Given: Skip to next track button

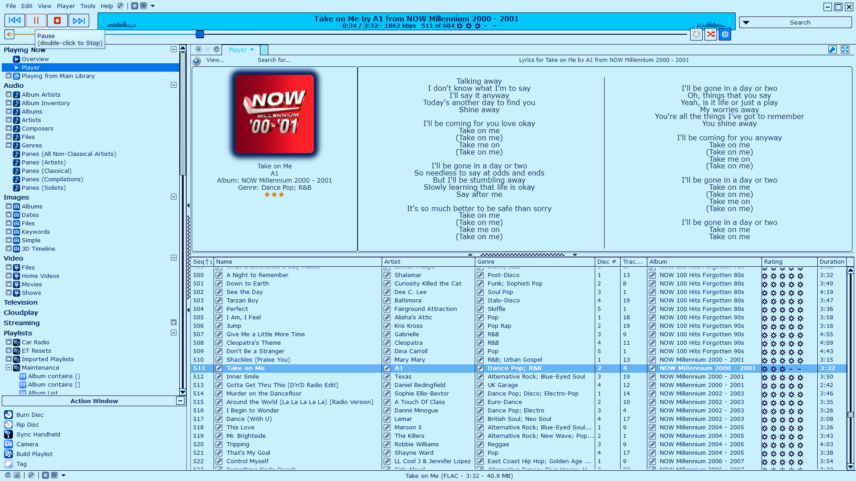Looking at the screenshot, I should pos(79,20).
